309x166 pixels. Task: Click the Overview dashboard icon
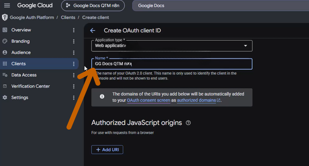point(5,30)
